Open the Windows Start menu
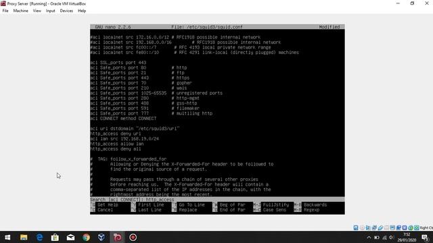 [x=7, y=237]
